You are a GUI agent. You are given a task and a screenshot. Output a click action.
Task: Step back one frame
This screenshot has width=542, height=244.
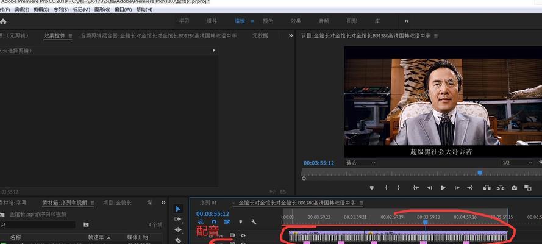tap(429, 188)
